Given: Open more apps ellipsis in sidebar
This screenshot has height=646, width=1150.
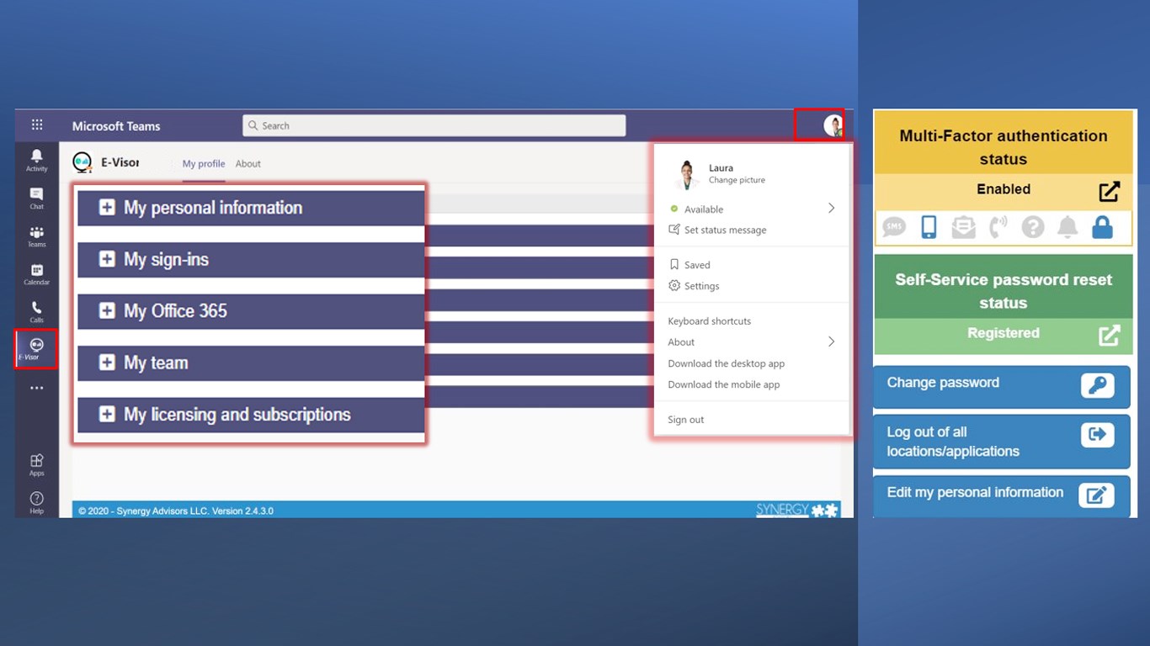Looking at the screenshot, I should point(37,388).
